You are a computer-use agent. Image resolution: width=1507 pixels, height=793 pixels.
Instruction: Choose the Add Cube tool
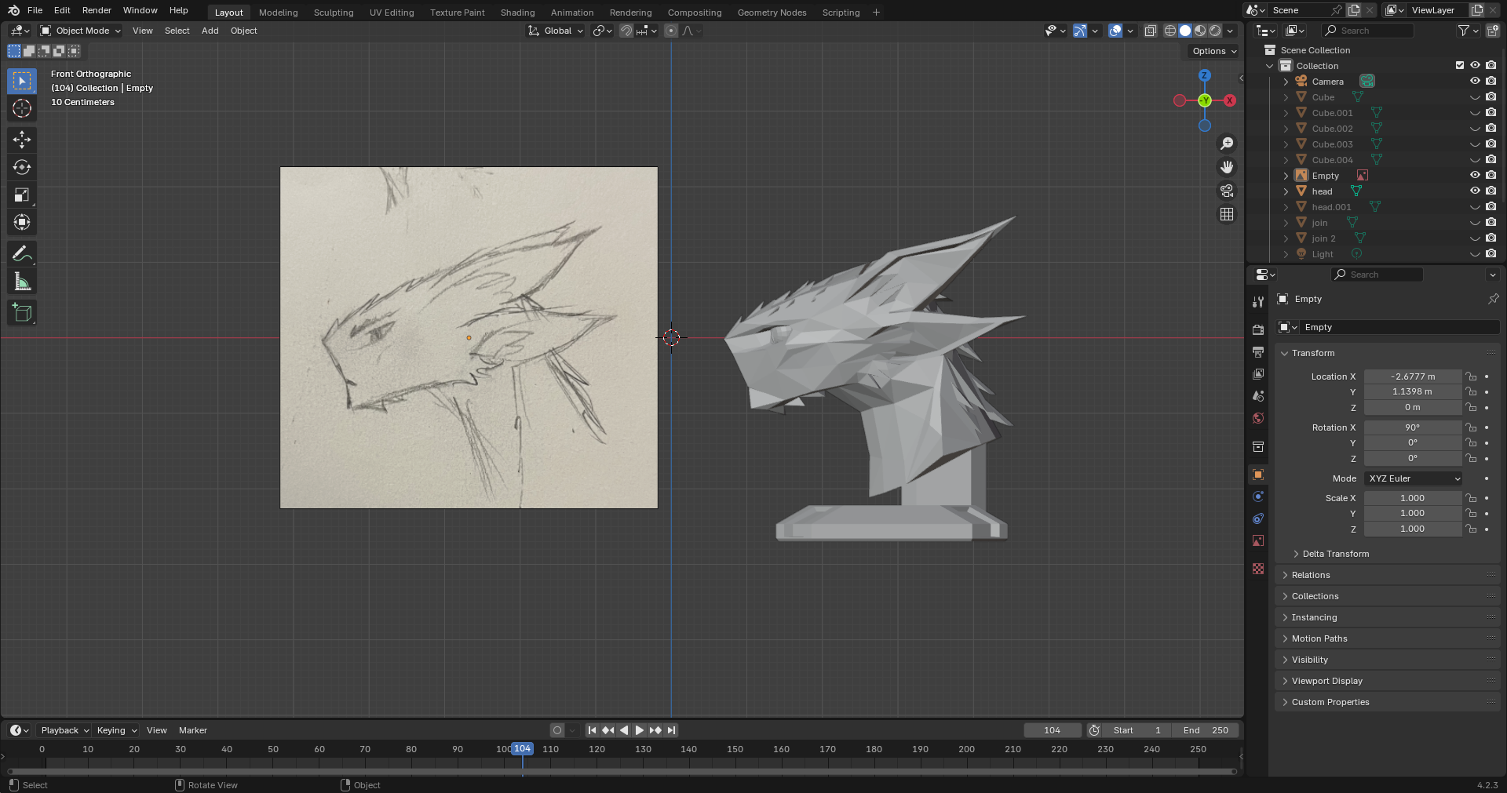(x=22, y=312)
